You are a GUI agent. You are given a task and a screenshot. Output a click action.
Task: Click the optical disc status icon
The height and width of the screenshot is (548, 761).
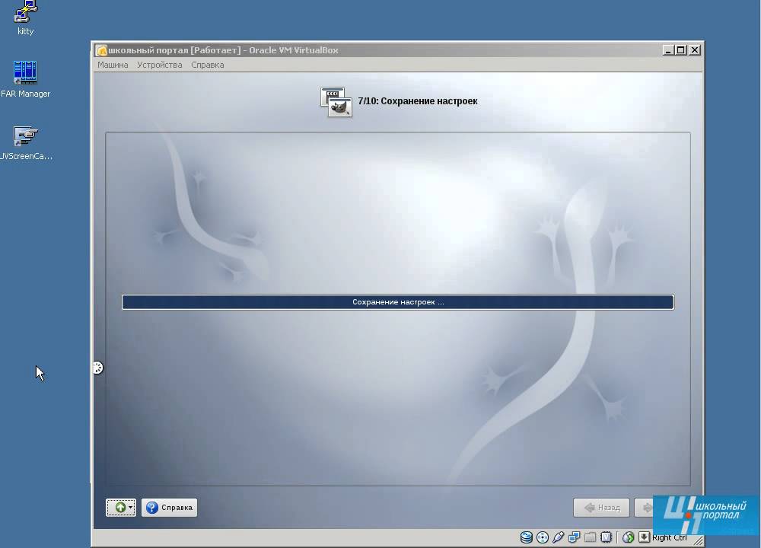click(x=543, y=537)
